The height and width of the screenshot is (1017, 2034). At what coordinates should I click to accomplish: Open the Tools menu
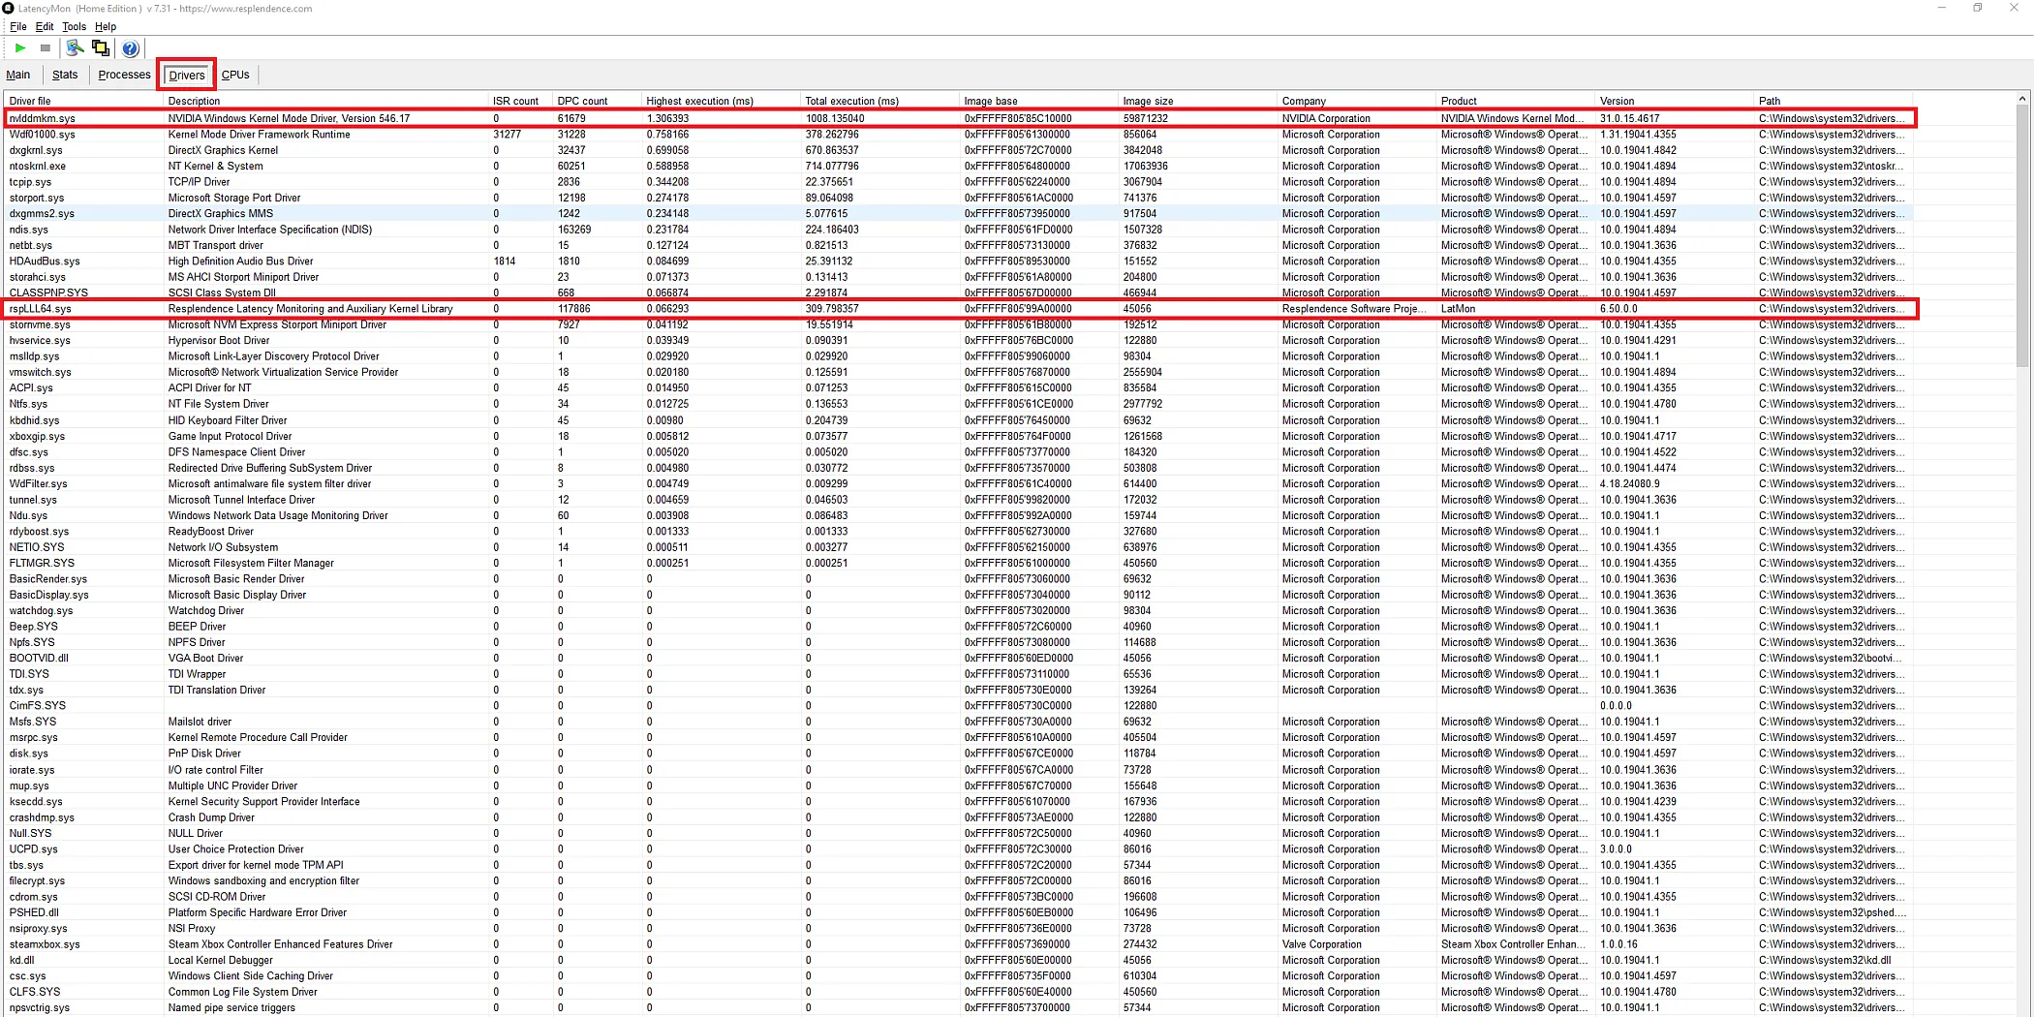74,26
